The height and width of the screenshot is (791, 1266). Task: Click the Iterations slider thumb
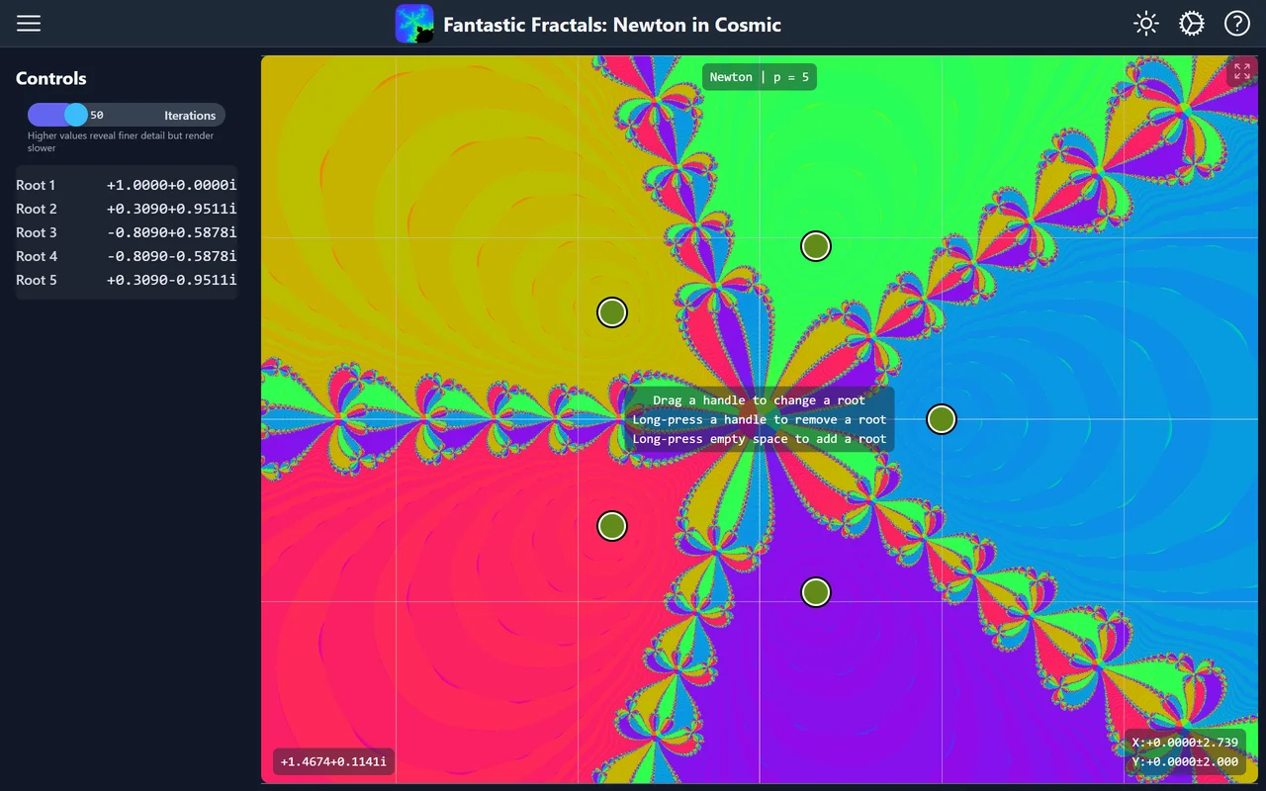click(76, 115)
